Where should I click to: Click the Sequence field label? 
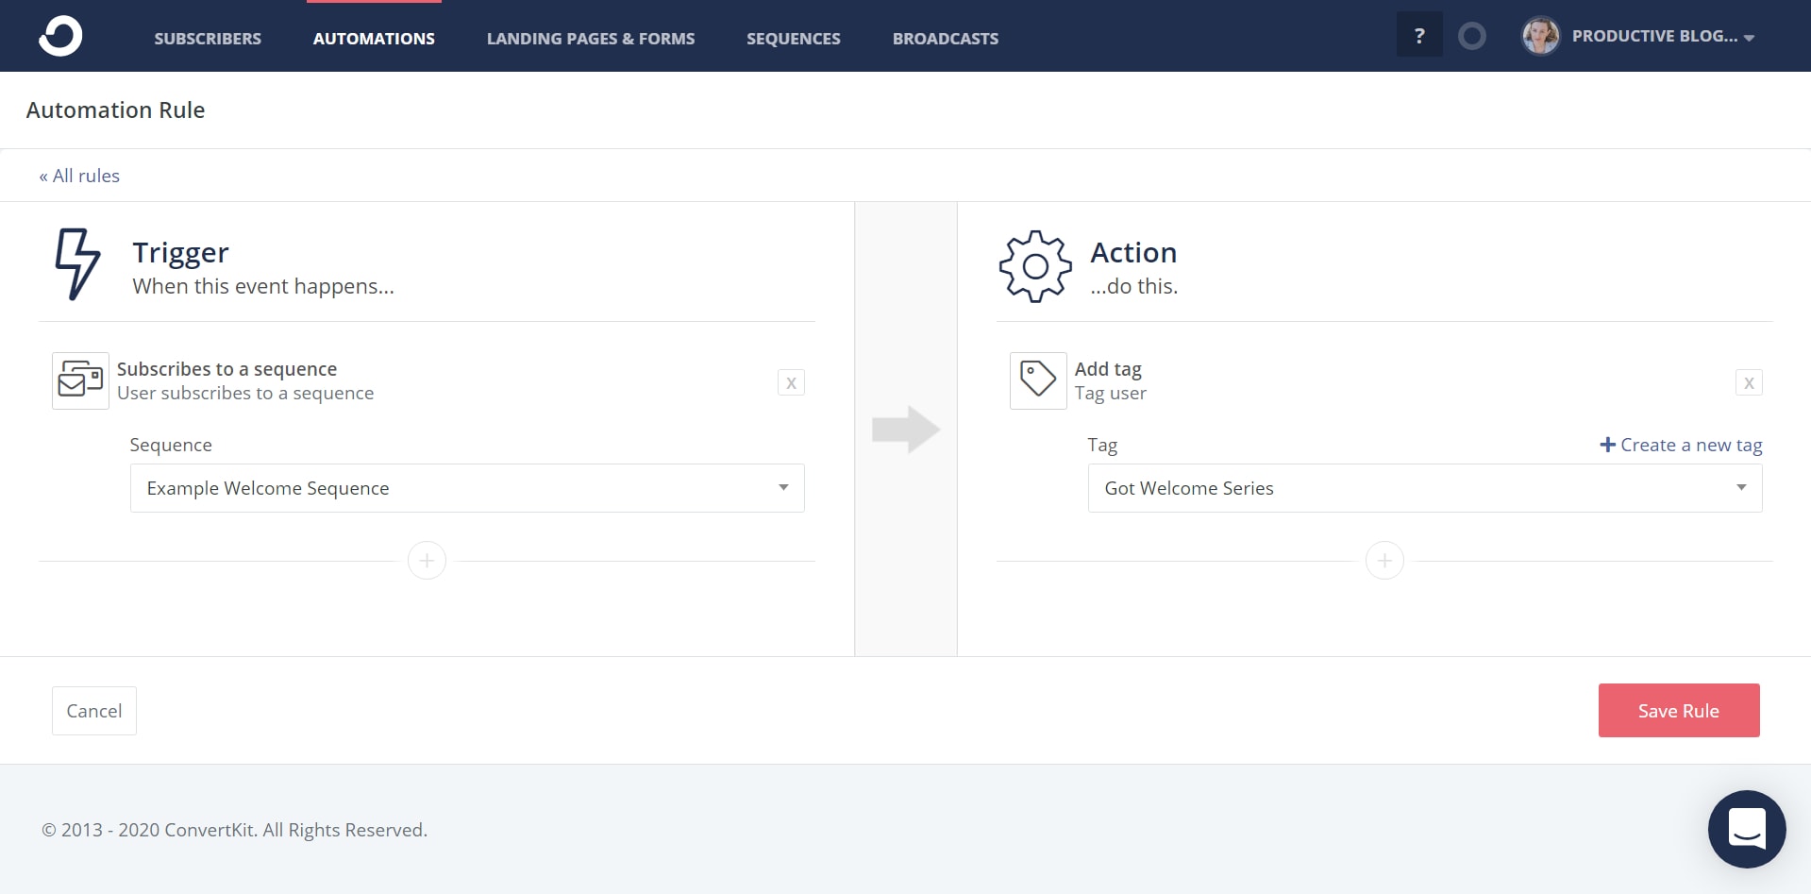point(171,445)
